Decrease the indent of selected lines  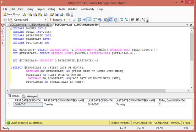click(133, 20)
